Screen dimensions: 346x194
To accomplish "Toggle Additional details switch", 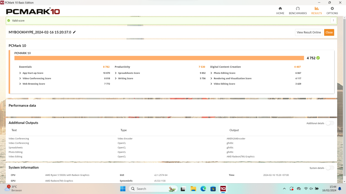I will (x=330, y=123).
